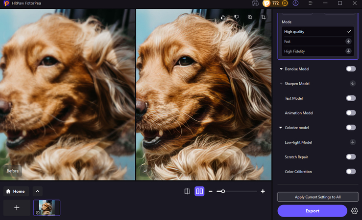This screenshot has width=362, height=220.
Task: Click the Export button
Action: pos(312,211)
